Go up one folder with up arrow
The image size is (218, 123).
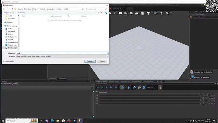(x=12, y=9)
